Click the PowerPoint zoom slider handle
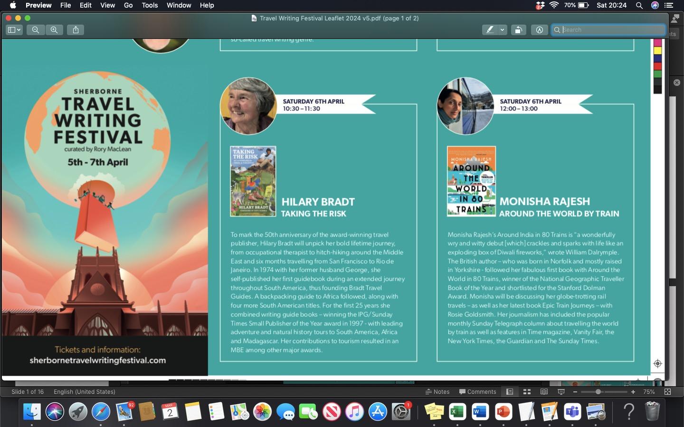Image resolution: width=684 pixels, height=427 pixels. click(x=598, y=392)
